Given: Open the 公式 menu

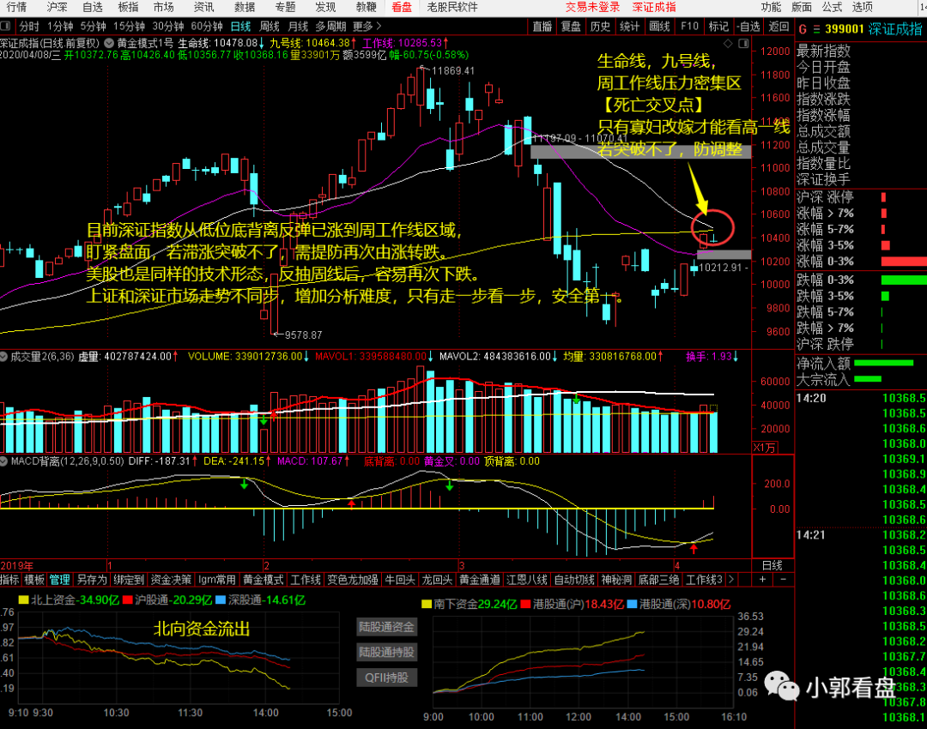Looking at the screenshot, I should [832, 7].
